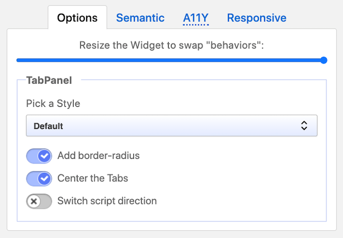Click the "Center the Tabs" label text
This screenshot has width=343, height=238.
93,178
